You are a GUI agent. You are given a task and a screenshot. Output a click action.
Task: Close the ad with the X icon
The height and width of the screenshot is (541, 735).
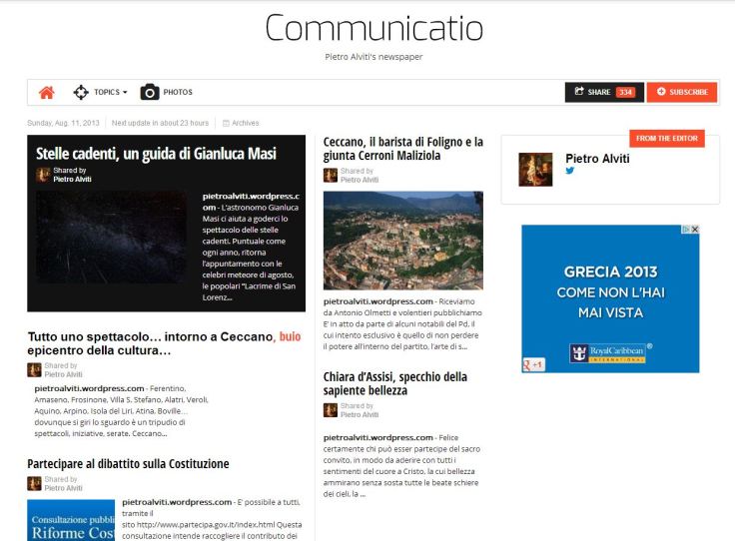point(694,230)
